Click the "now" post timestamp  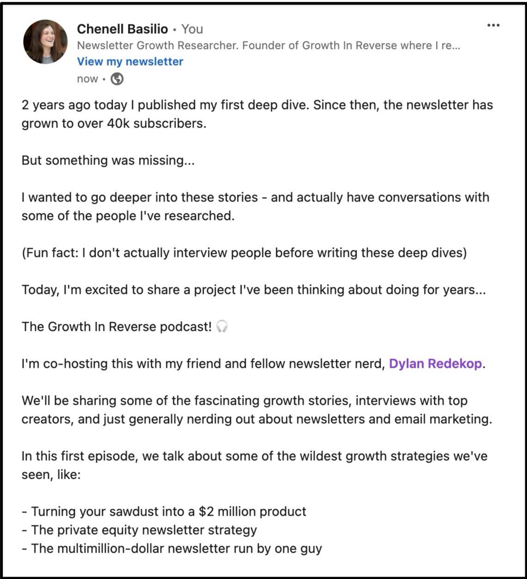(x=87, y=79)
